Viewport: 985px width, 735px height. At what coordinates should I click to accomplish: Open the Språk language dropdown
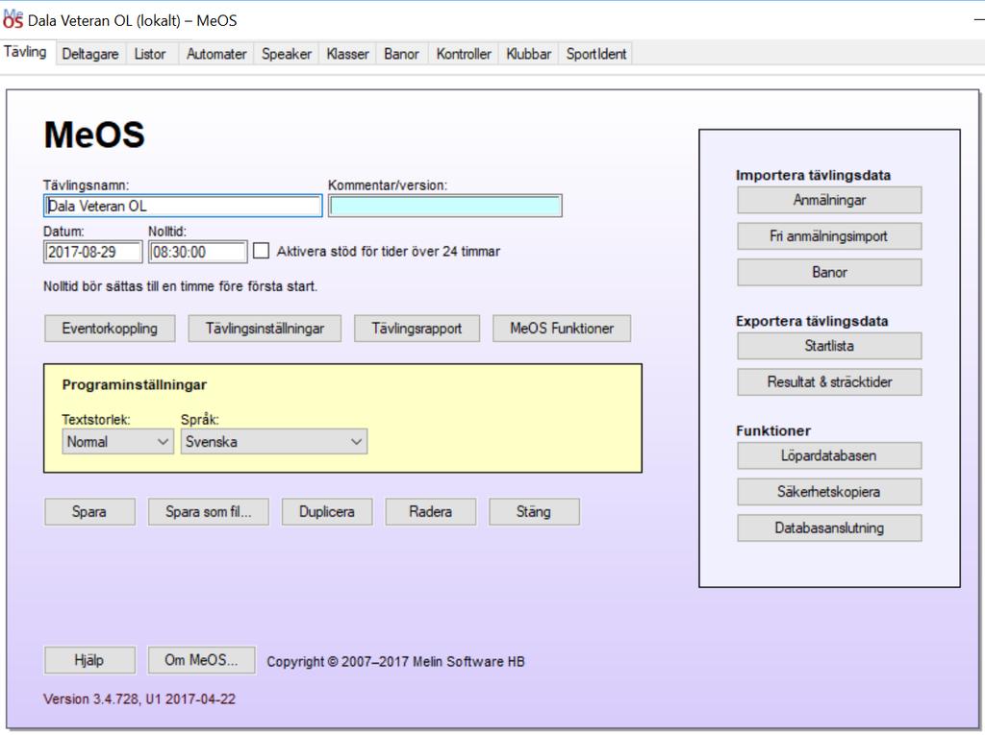(x=274, y=442)
